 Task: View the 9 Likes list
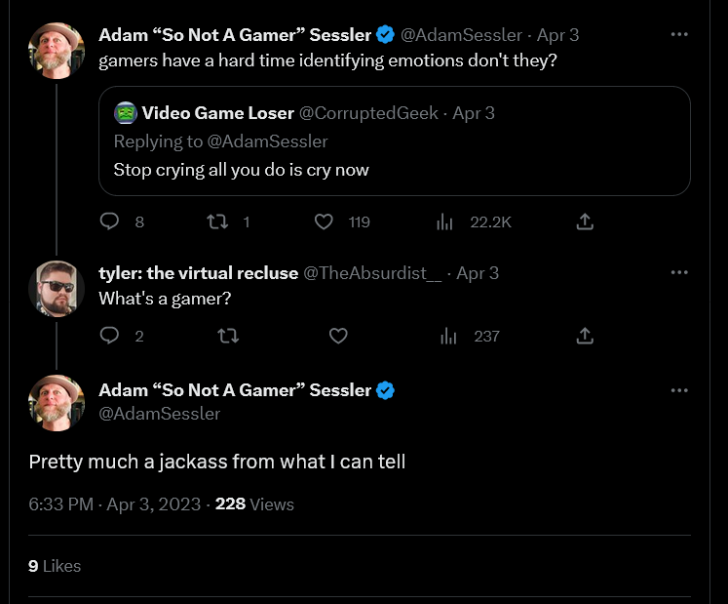[x=55, y=566]
